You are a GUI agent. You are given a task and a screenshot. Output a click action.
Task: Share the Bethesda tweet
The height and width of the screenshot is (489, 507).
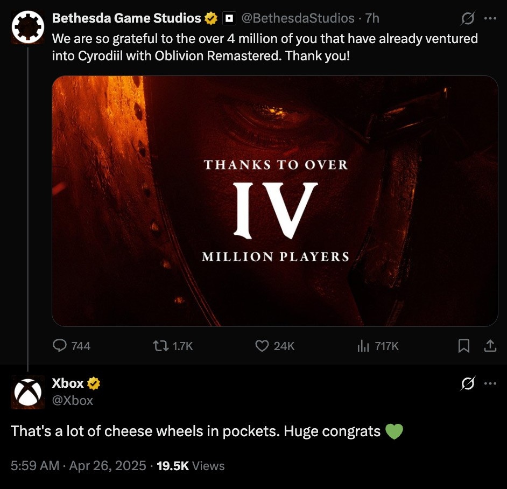point(490,346)
